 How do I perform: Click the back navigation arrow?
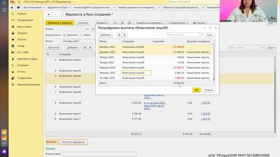[x=49, y=14]
